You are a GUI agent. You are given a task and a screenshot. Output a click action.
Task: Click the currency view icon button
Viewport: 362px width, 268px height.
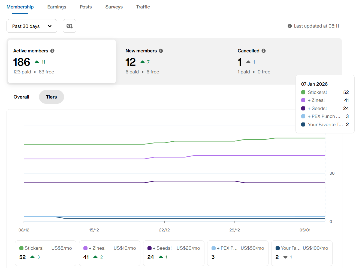(x=70, y=26)
